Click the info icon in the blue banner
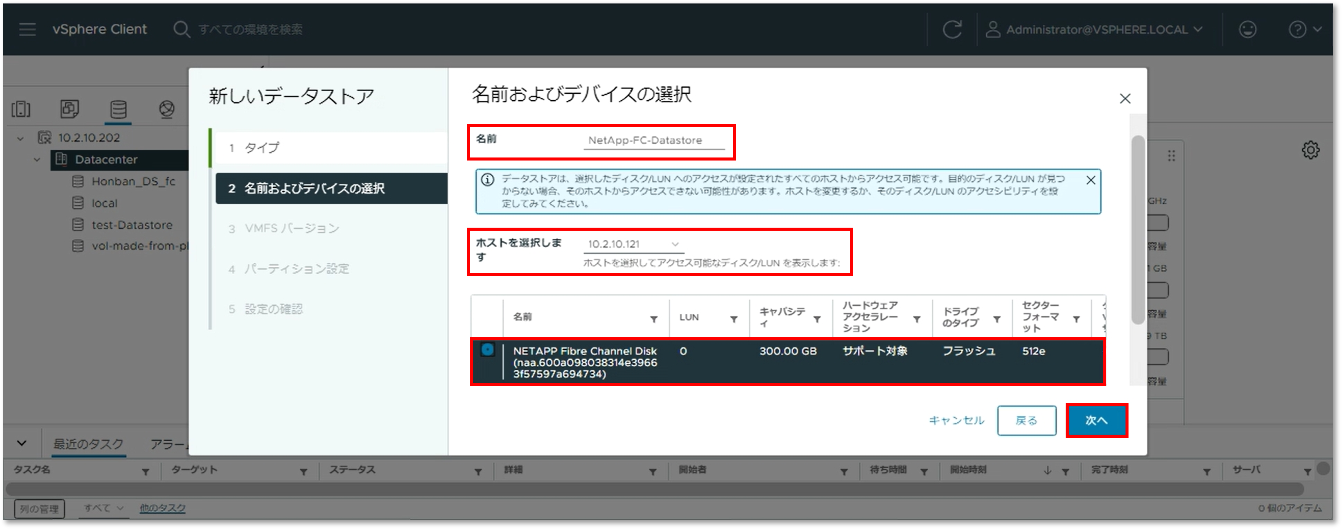The image size is (1342, 529). [487, 180]
